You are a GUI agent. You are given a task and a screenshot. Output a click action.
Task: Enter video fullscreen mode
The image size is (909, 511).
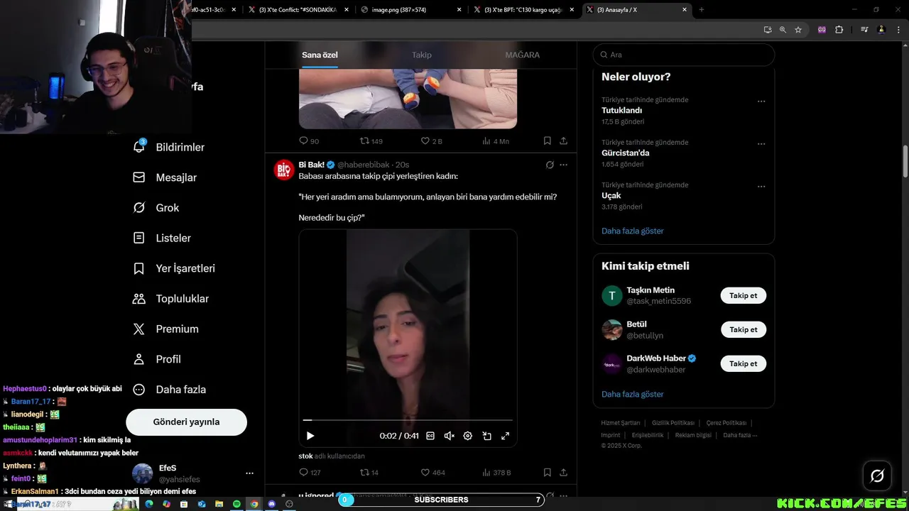tap(506, 436)
